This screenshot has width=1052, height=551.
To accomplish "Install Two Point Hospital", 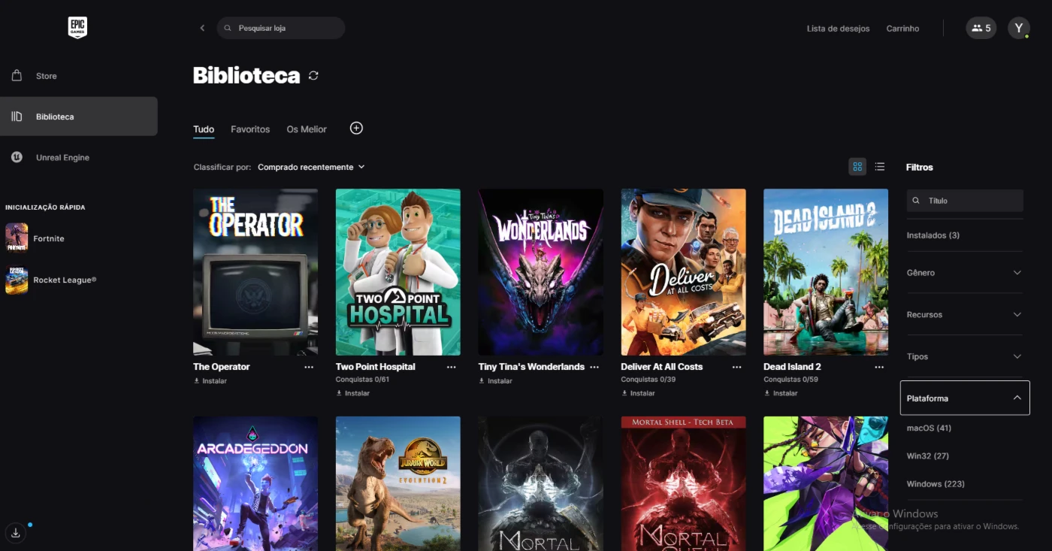I will (x=353, y=393).
